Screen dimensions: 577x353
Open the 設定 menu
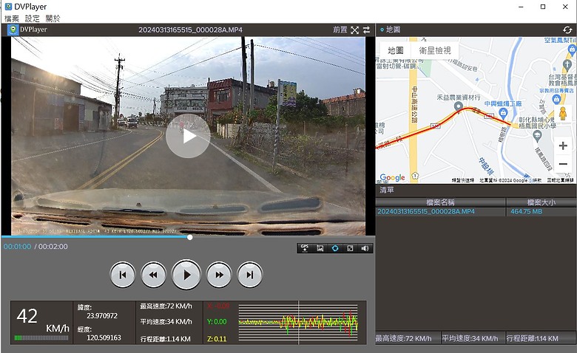32,18
